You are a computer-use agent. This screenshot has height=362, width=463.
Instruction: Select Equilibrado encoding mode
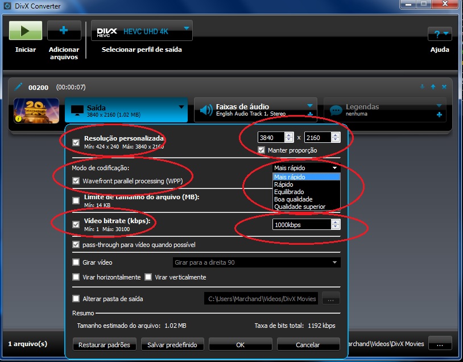click(x=306, y=192)
